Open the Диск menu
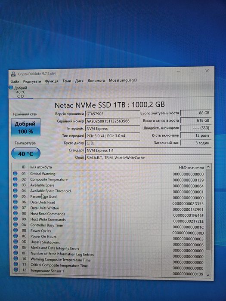 [x=79, y=81]
